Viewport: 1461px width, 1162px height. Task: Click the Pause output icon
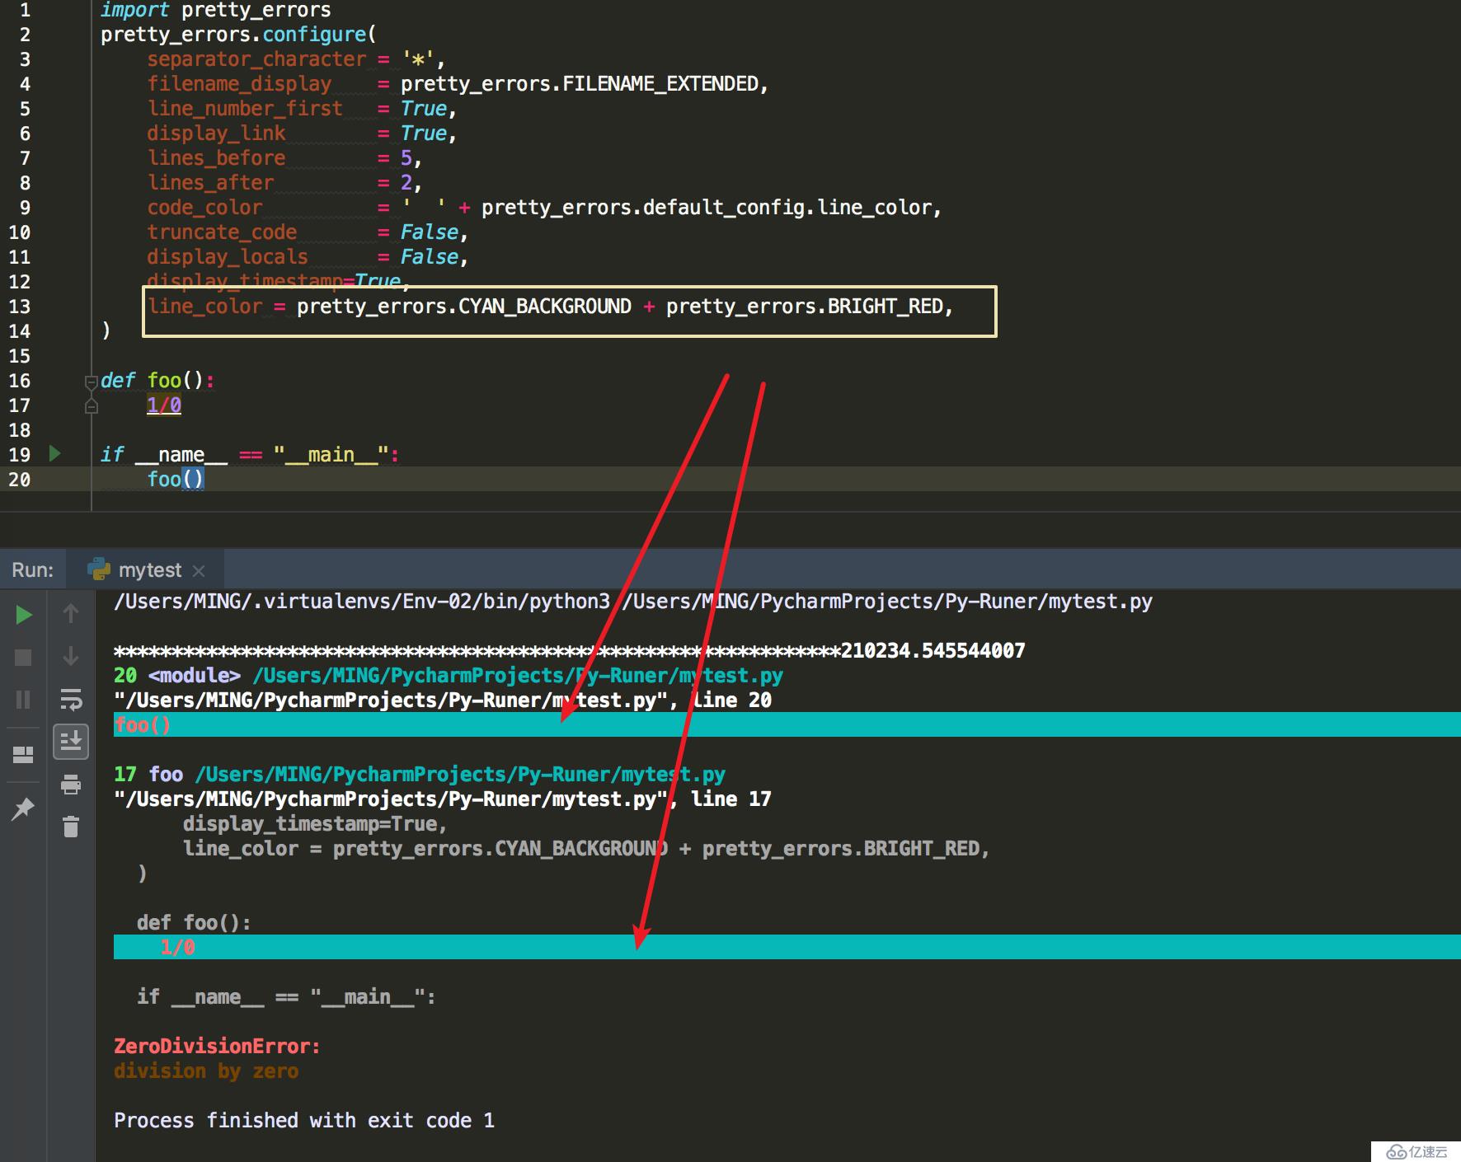coord(24,700)
